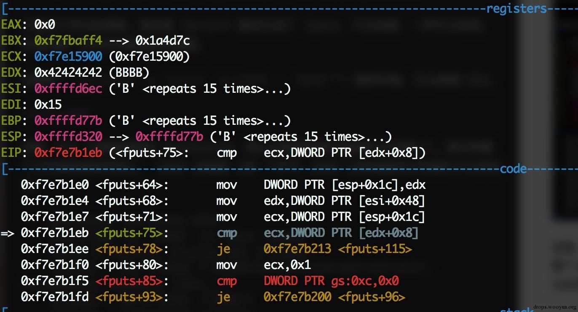Select the fputs+64 instruction line
The height and width of the screenshot is (312, 578).
click(223, 185)
